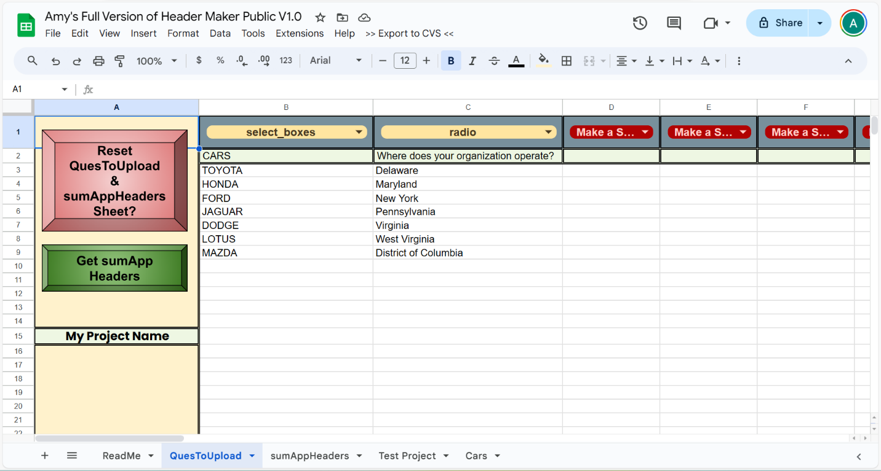Toggle bold formatting
The height and width of the screenshot is (471, 881).
pos(451,61)
